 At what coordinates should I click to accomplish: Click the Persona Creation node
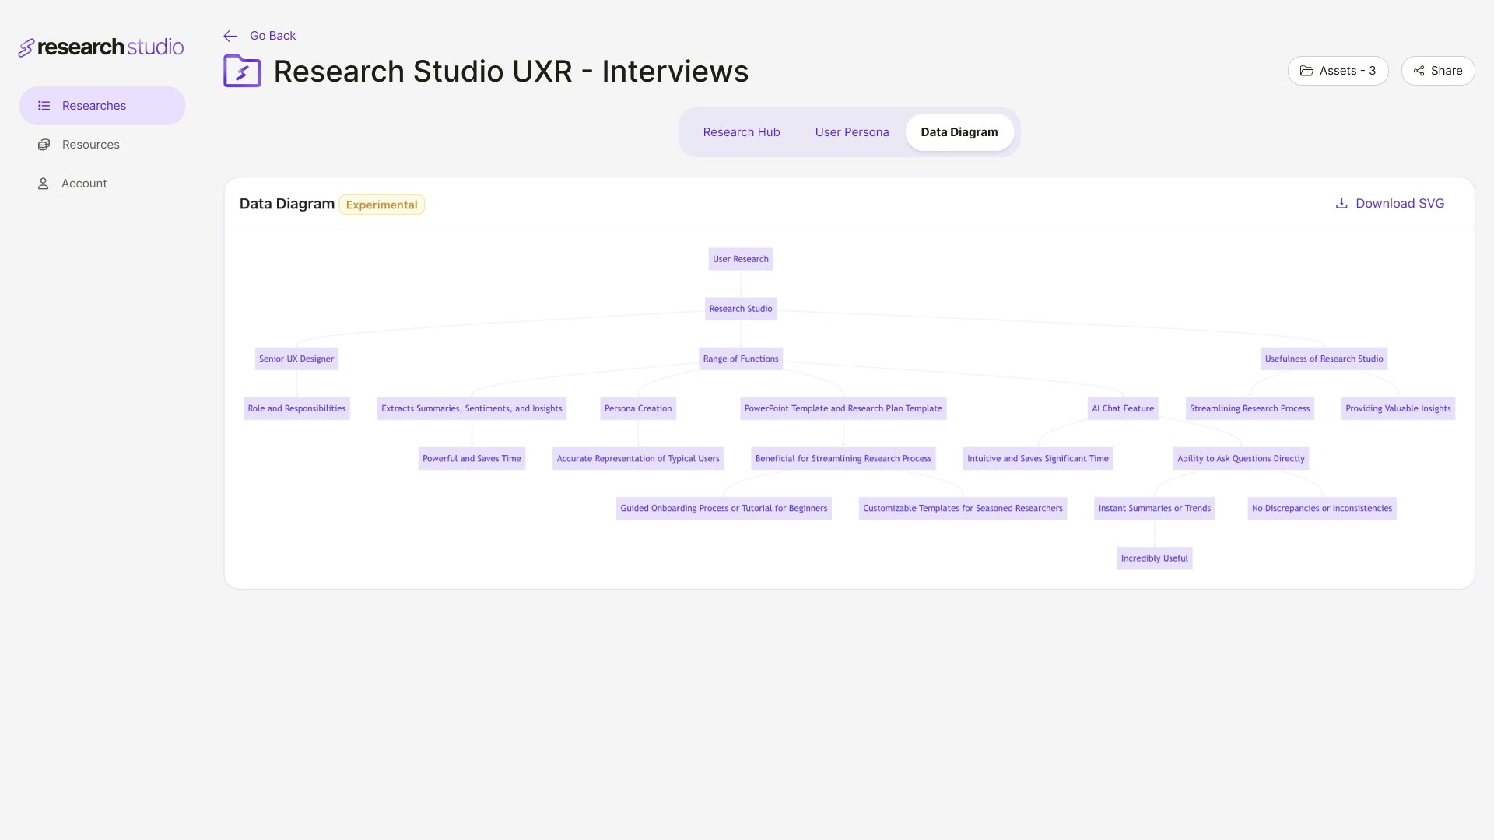[638, 408]
